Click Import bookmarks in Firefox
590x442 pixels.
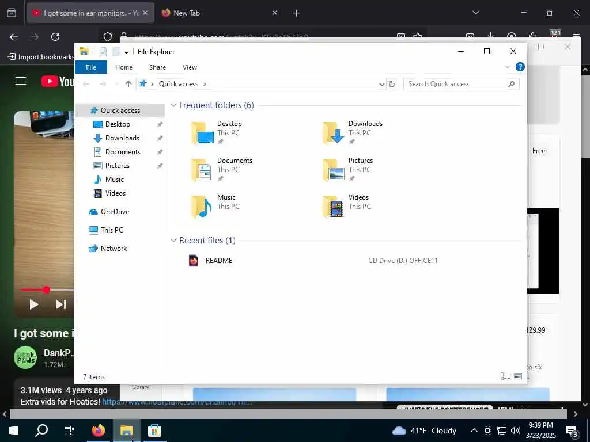(41, 57)
